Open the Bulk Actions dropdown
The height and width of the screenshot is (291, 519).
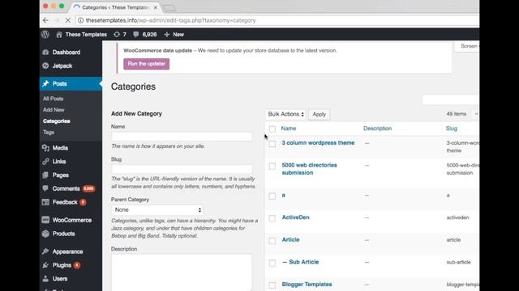[x=285, y=114]
